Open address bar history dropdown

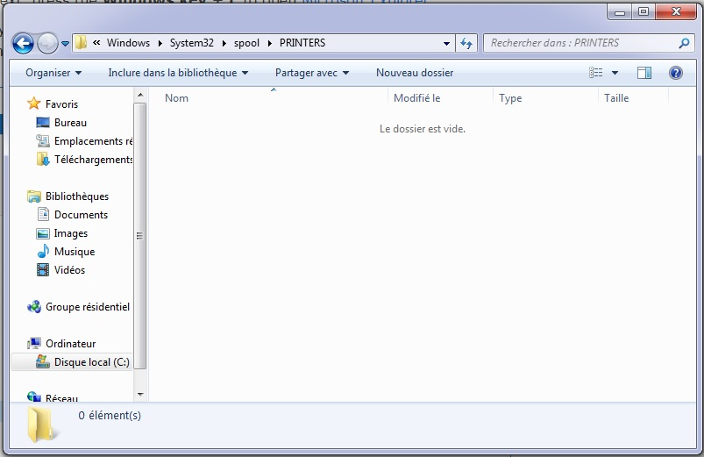[x=446, y=44]
